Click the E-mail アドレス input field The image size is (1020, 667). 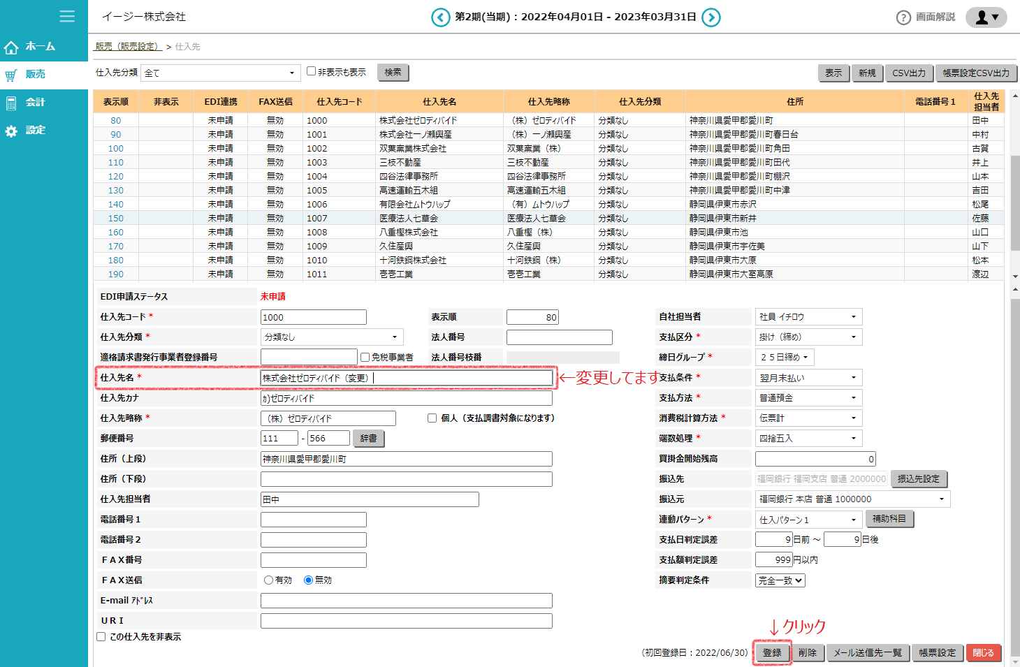(x=407, y=601)
